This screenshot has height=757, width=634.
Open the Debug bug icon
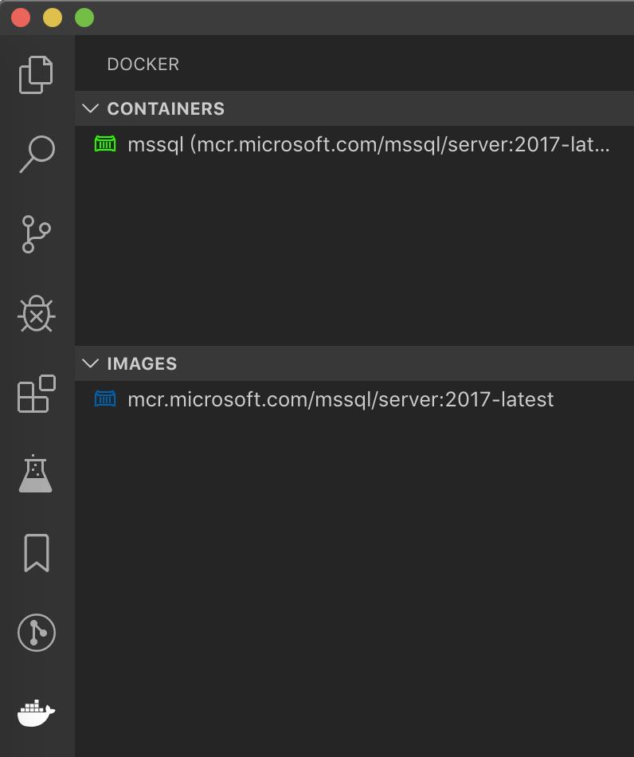coord(37,314)
